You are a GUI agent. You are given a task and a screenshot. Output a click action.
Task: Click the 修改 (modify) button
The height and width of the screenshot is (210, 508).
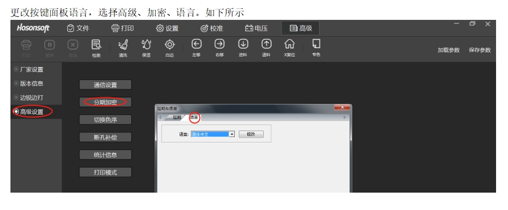(x=251, y=134)
